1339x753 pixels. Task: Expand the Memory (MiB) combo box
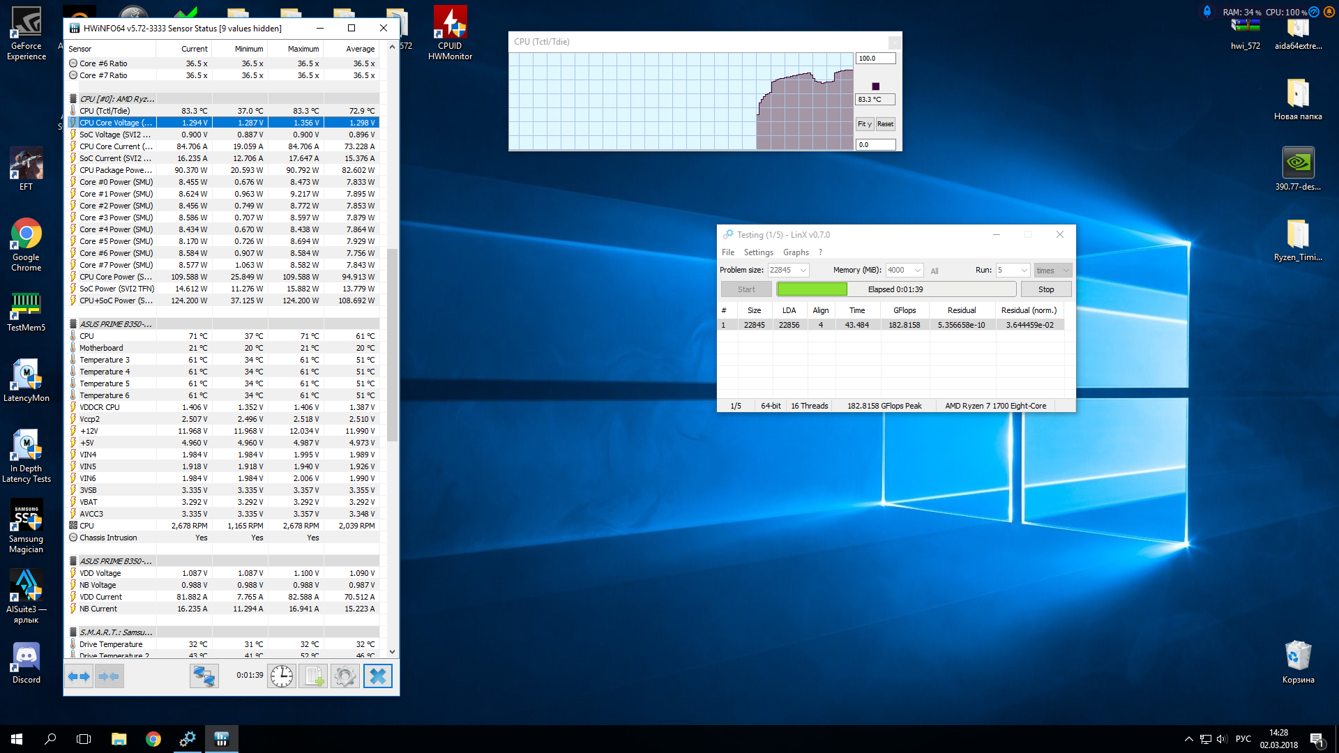[918, 271]
